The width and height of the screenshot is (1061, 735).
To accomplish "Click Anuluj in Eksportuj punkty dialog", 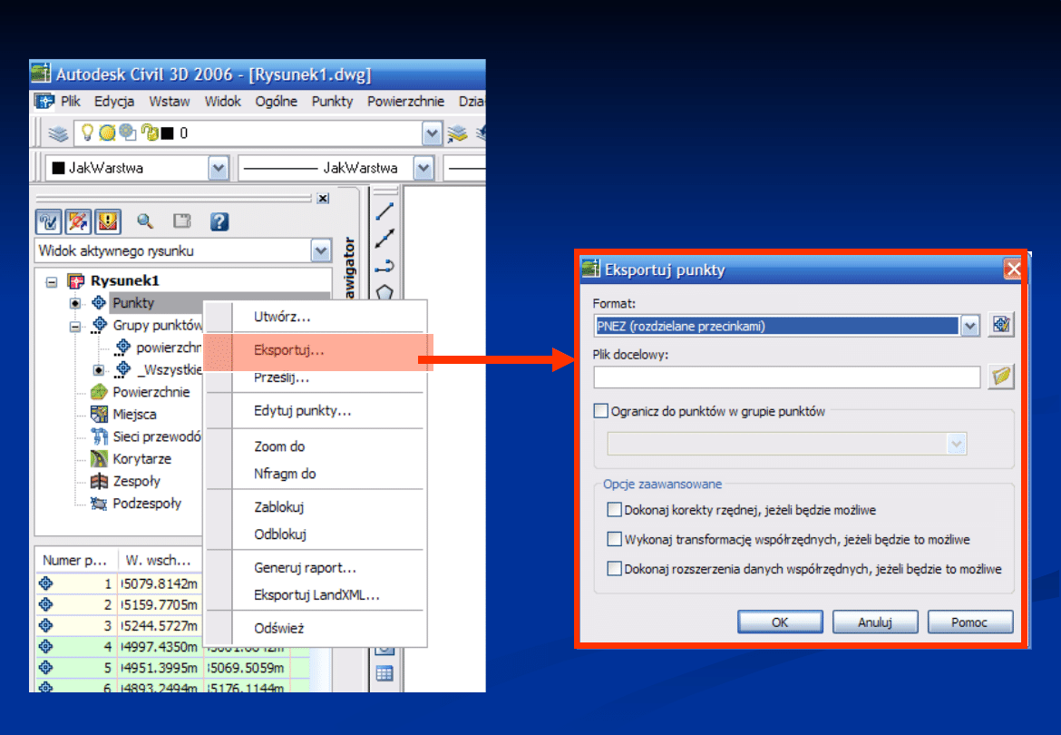I will pyautogui.click(x=875, y=622).
